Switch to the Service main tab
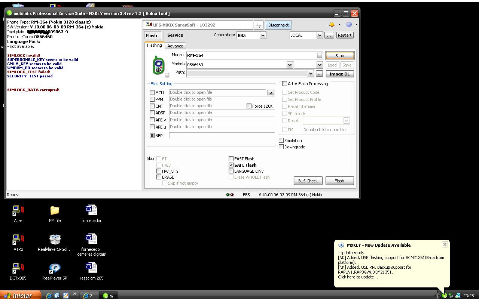 (175, 35)
